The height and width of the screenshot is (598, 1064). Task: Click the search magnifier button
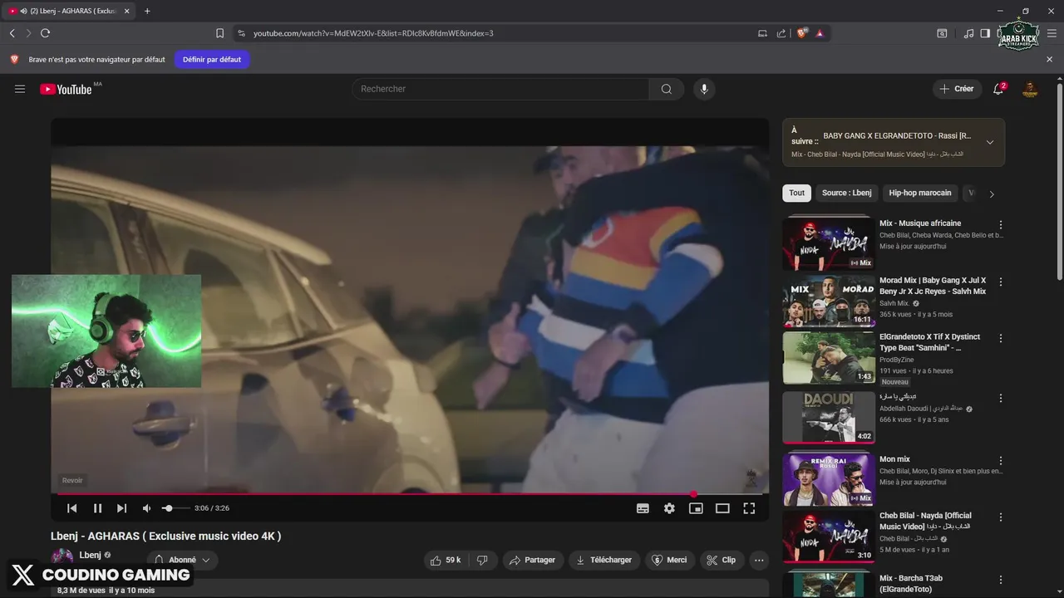click(667, 89)
